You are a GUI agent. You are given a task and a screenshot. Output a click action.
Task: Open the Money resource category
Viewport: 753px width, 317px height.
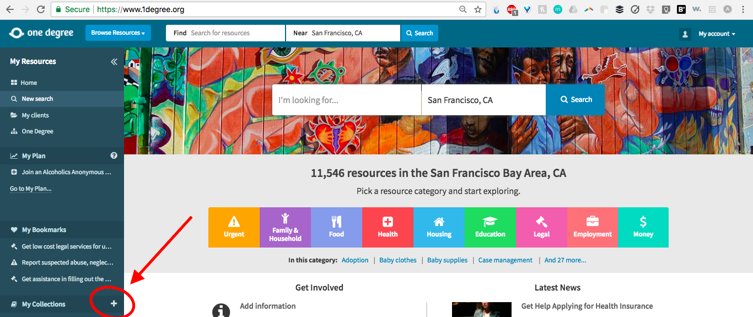[x=643, y=227]
